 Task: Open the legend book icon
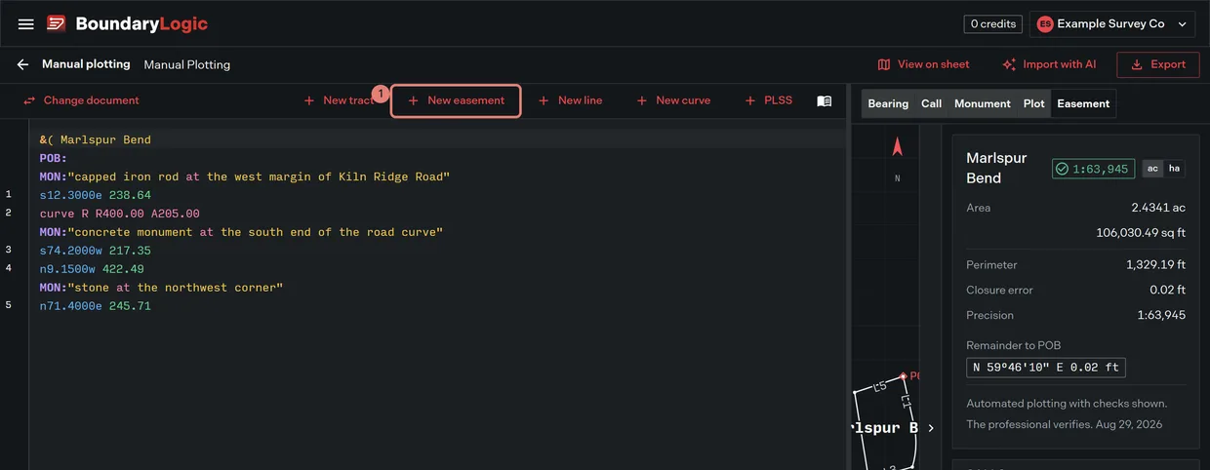825,100
